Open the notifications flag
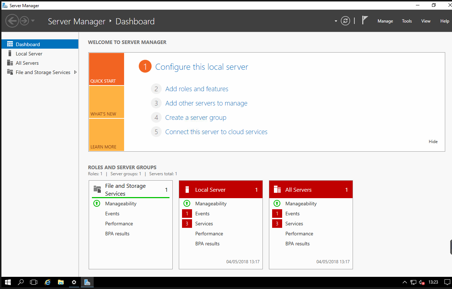The width and height of the screenshot is (452, 289). click(365, 20)
